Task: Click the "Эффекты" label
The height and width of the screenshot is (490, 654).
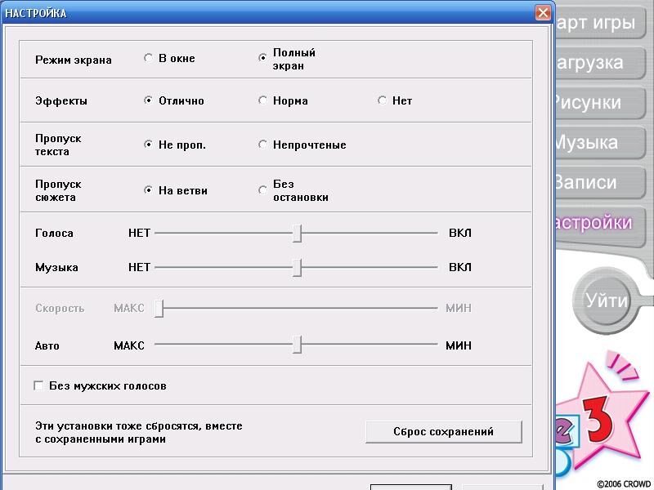Action: 61,100
